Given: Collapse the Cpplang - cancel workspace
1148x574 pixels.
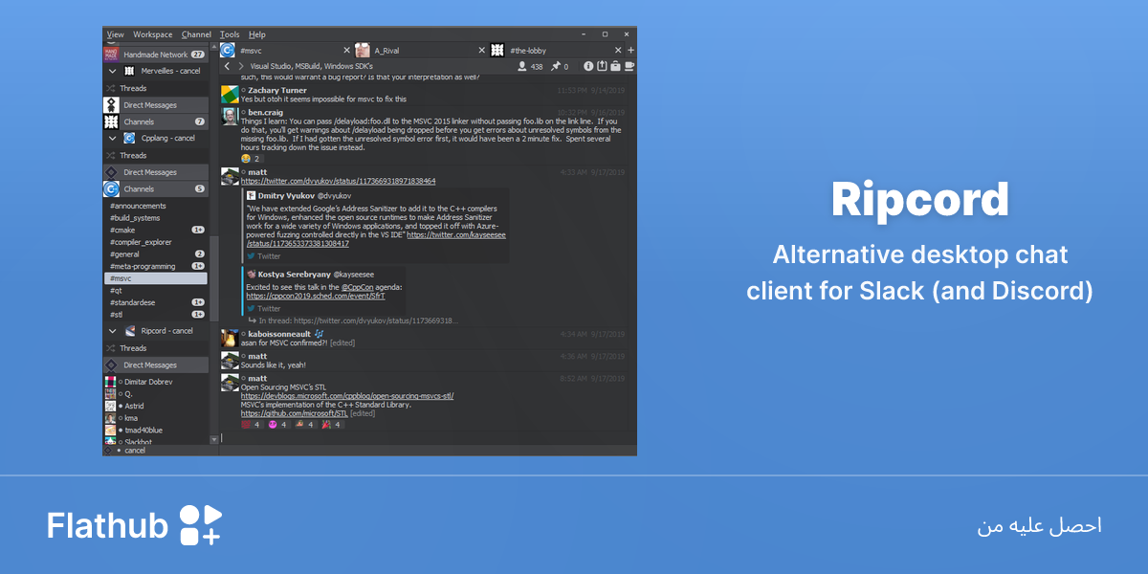Looking at the screenshot, I should click(x=112, y=138).
